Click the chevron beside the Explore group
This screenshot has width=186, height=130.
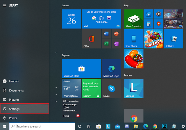[x=56, y=53]
